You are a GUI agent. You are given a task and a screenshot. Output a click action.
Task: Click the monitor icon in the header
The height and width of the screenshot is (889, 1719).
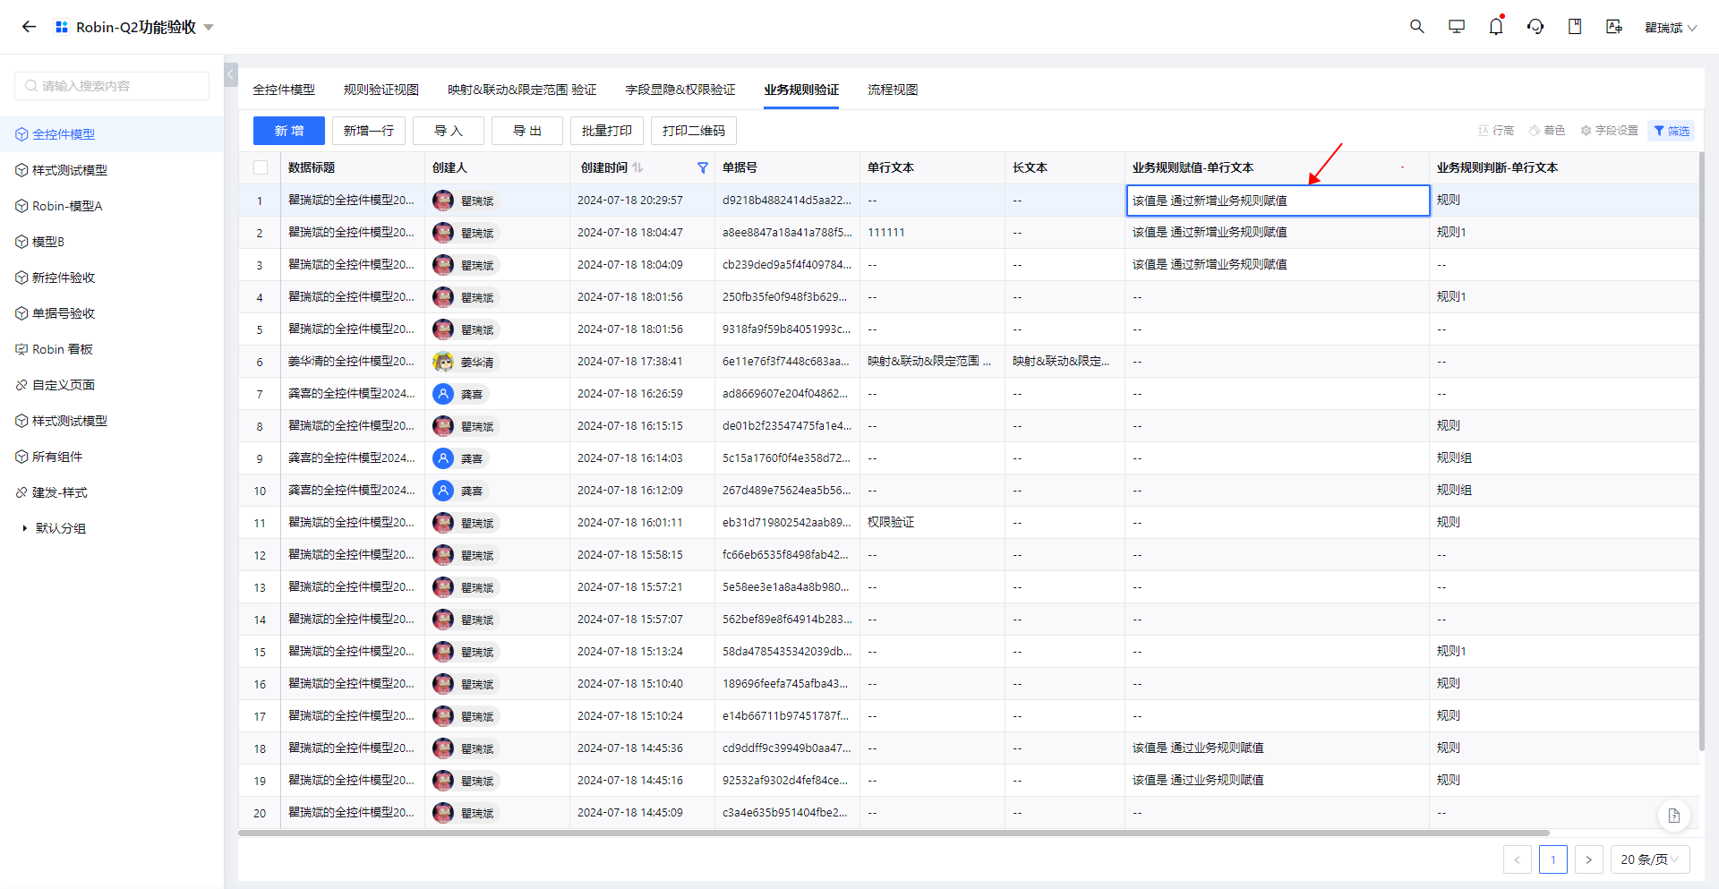[1457, 27]
